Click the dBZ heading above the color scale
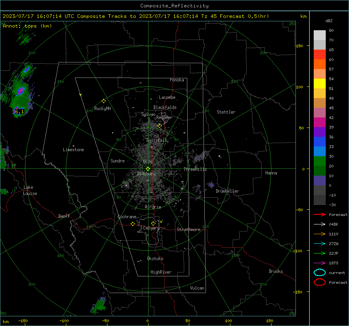Image resolution: width=349 pixels, height=326 pixels. 329,21
